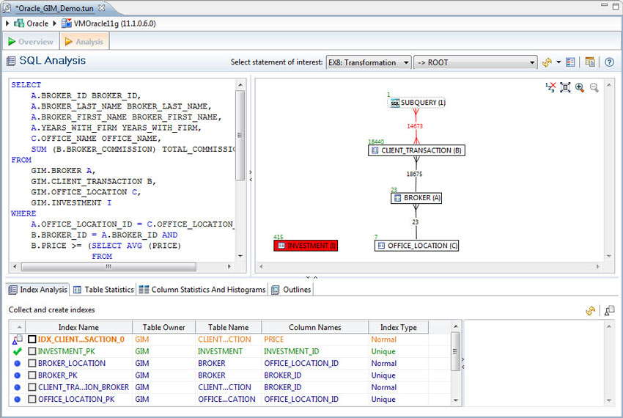The image size is (623, 418).
Task: Click the refresh arrows icon in SQL Analysis toolbar
Action: pyautogui.click(x=547, y=62)
